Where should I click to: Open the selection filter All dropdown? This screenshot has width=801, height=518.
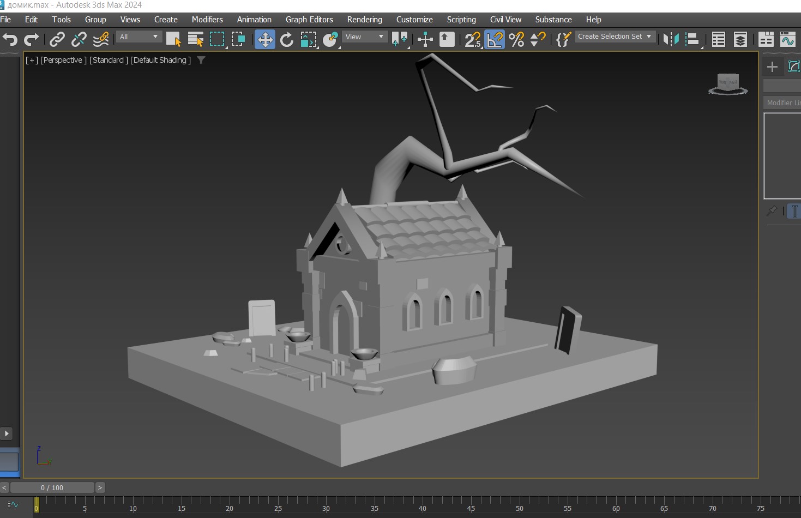(139, 37)
